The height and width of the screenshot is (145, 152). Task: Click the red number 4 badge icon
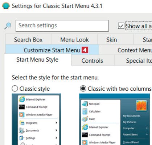tap(85, 50)
